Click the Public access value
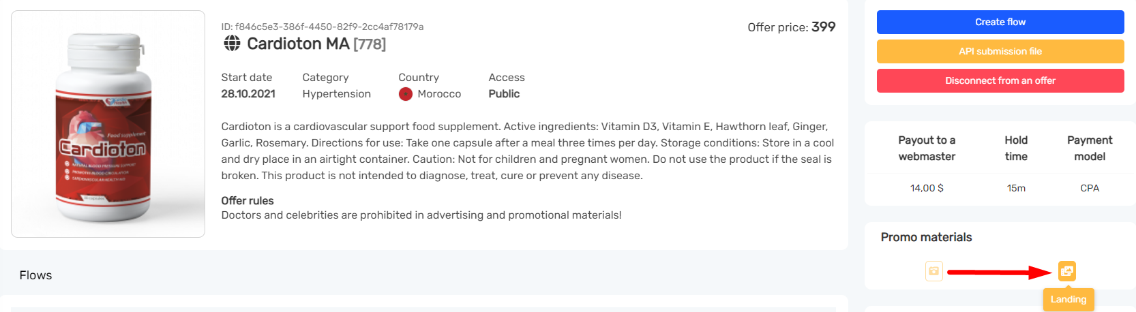The height and width of the screenshot is (312, 1136). (504, 94)
